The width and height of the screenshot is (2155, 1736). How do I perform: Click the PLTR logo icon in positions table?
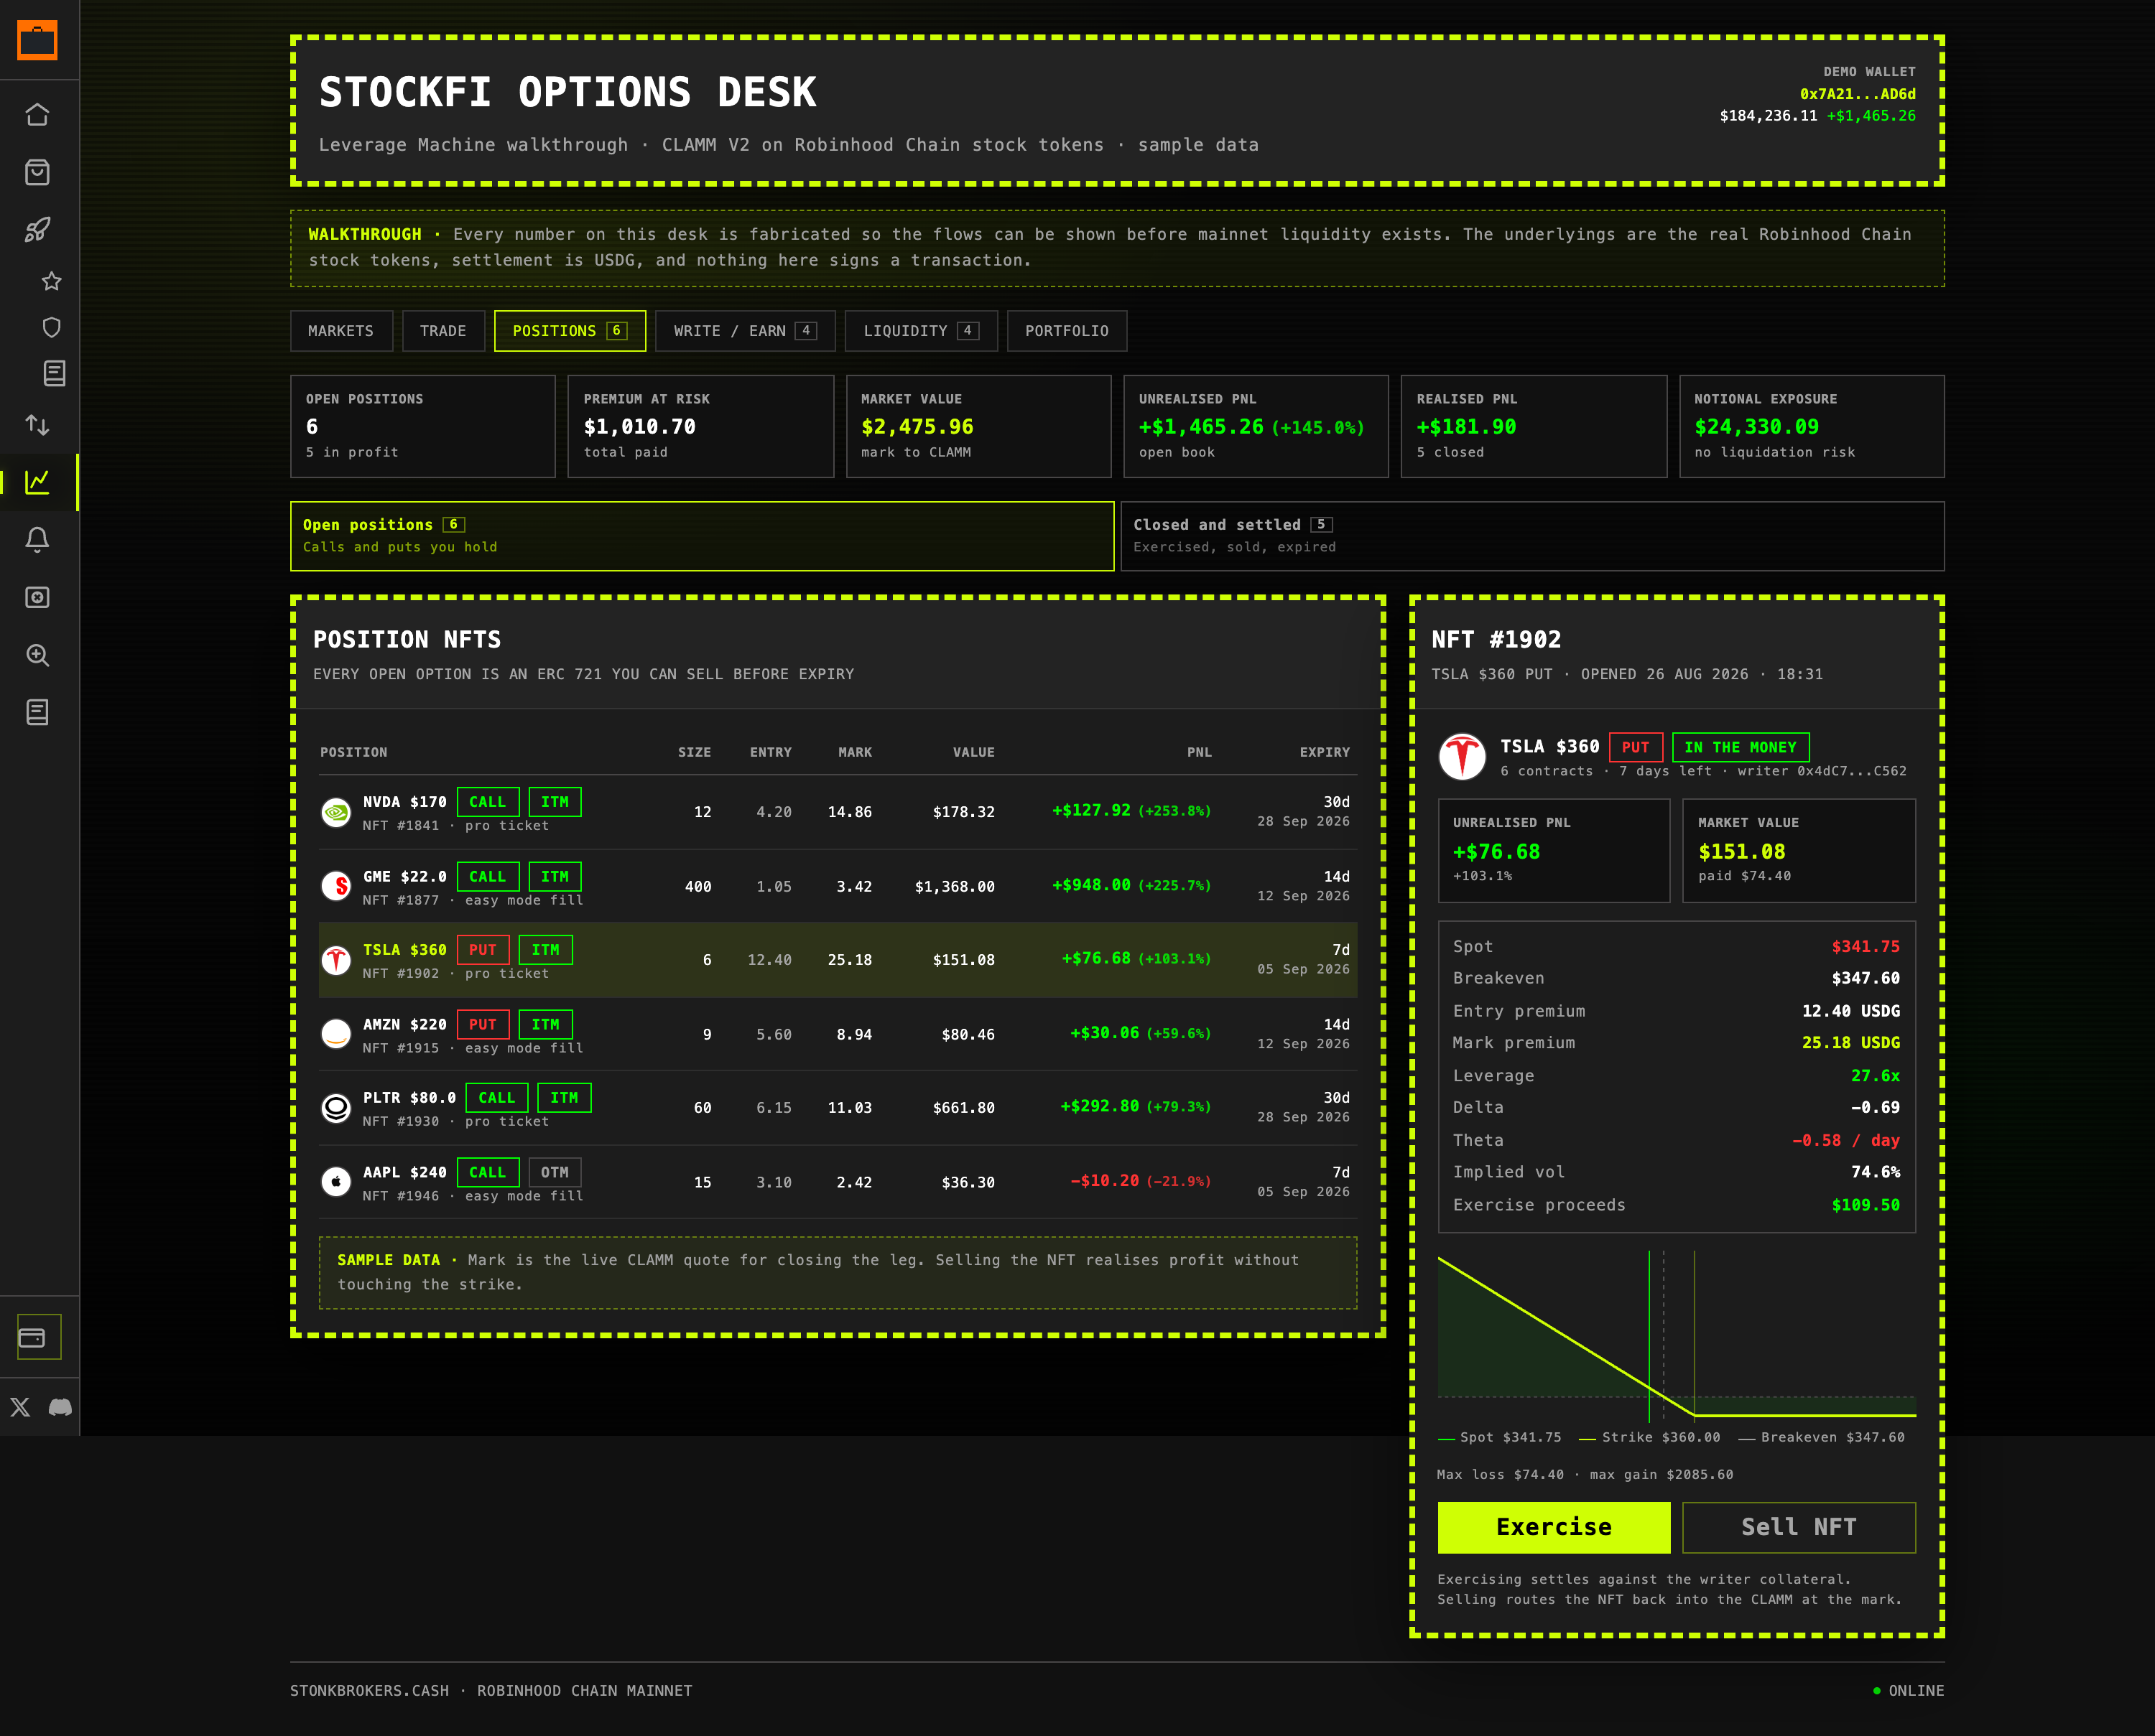click(336, 1108)
